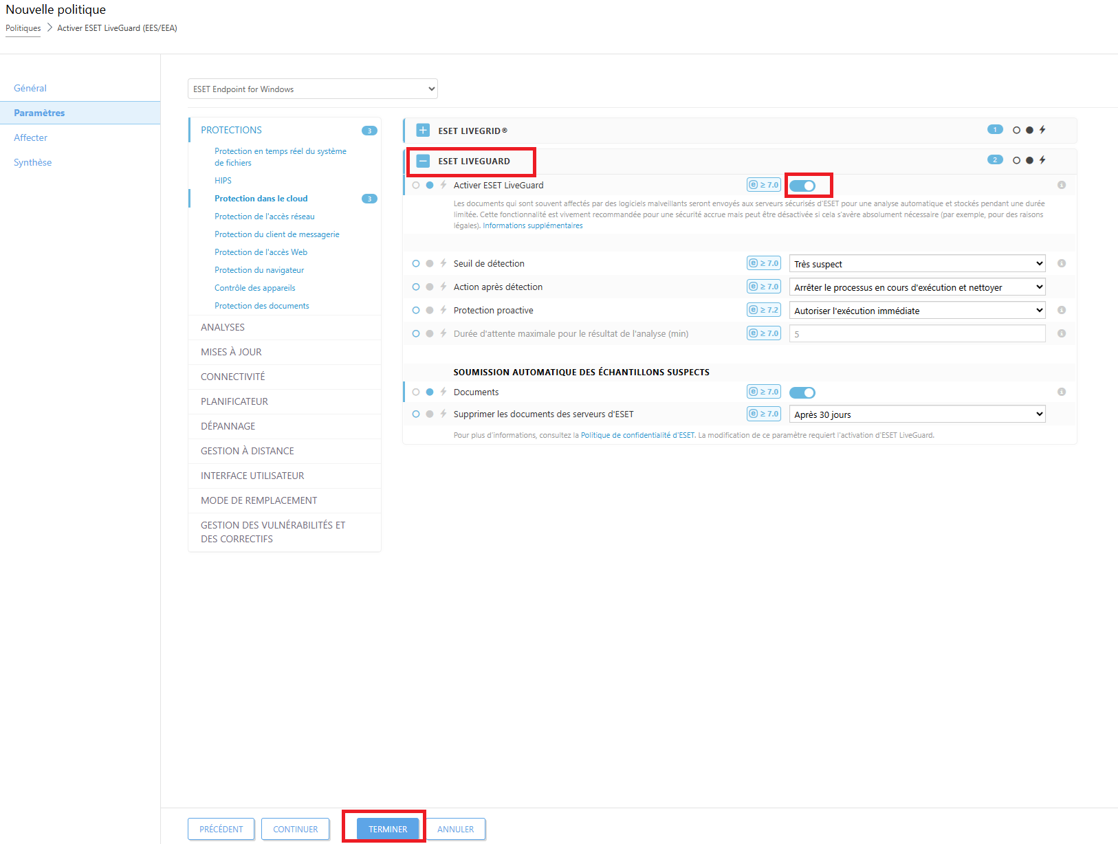Screen dimensions: 1118x844
Task: Click version badge 7.0 on Activer ESET LiveGuard row
Action: pyautogui.click(x=764, y=185)
